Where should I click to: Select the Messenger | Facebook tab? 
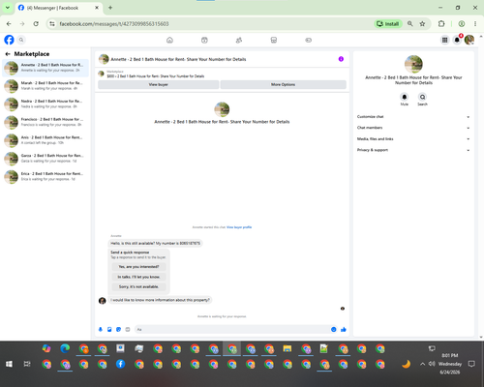point(58,8)
